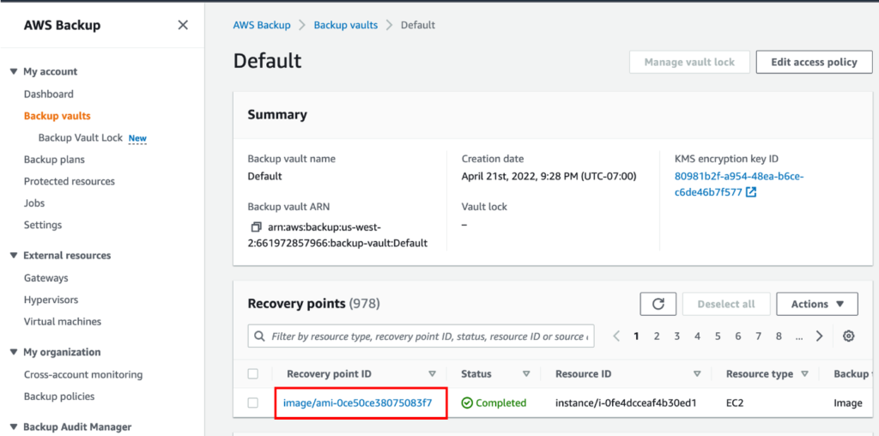Click the green Completed status icon

466,403
